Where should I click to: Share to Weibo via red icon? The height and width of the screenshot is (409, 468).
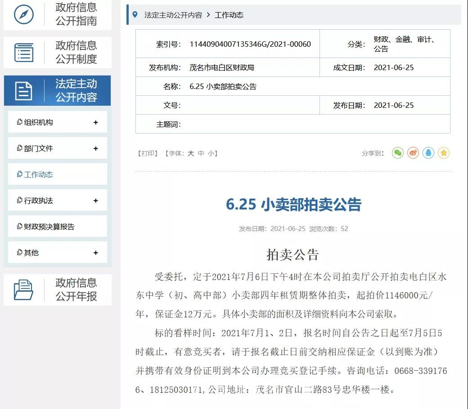coord(413,153)
